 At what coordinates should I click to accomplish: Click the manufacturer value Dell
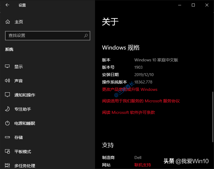pos(138,157)
